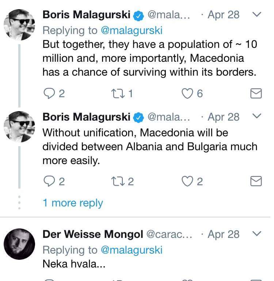The height and width of the screenshot is (281, 274).
Task: Open options chevron on Der Weisse Mongol tweet
Action: tap(257, 233)
